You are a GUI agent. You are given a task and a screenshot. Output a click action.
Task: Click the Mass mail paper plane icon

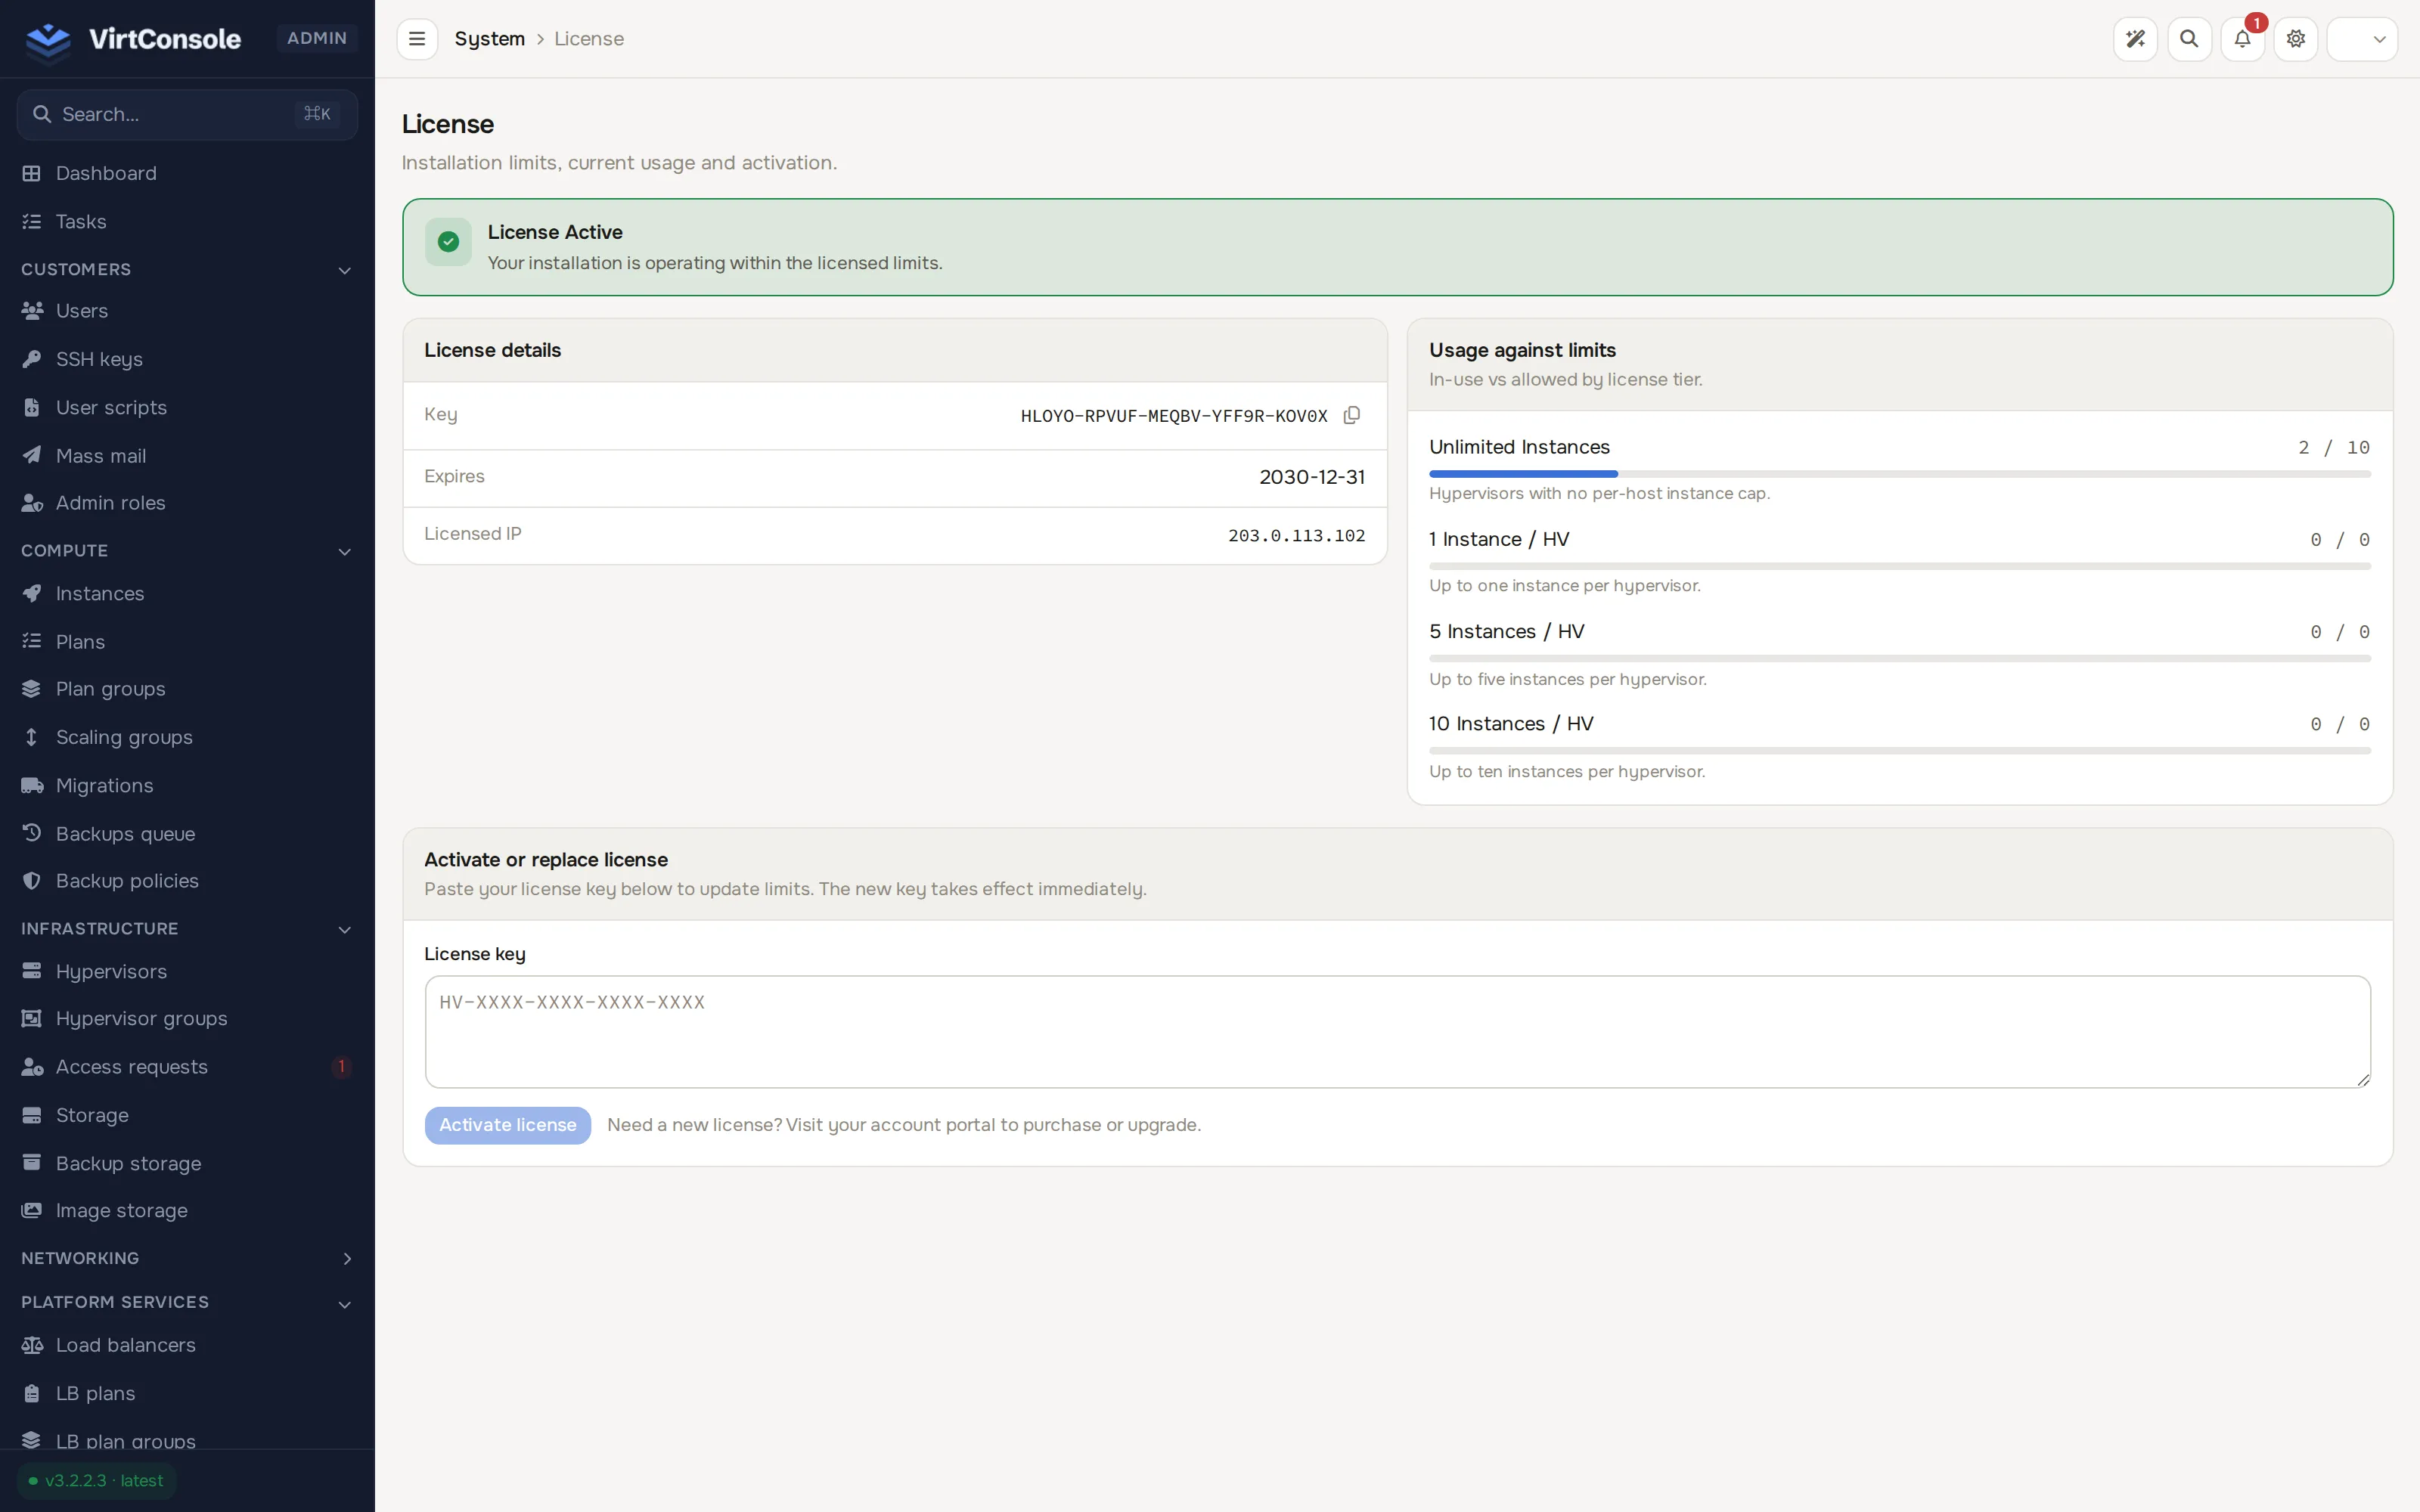[32, 455]
